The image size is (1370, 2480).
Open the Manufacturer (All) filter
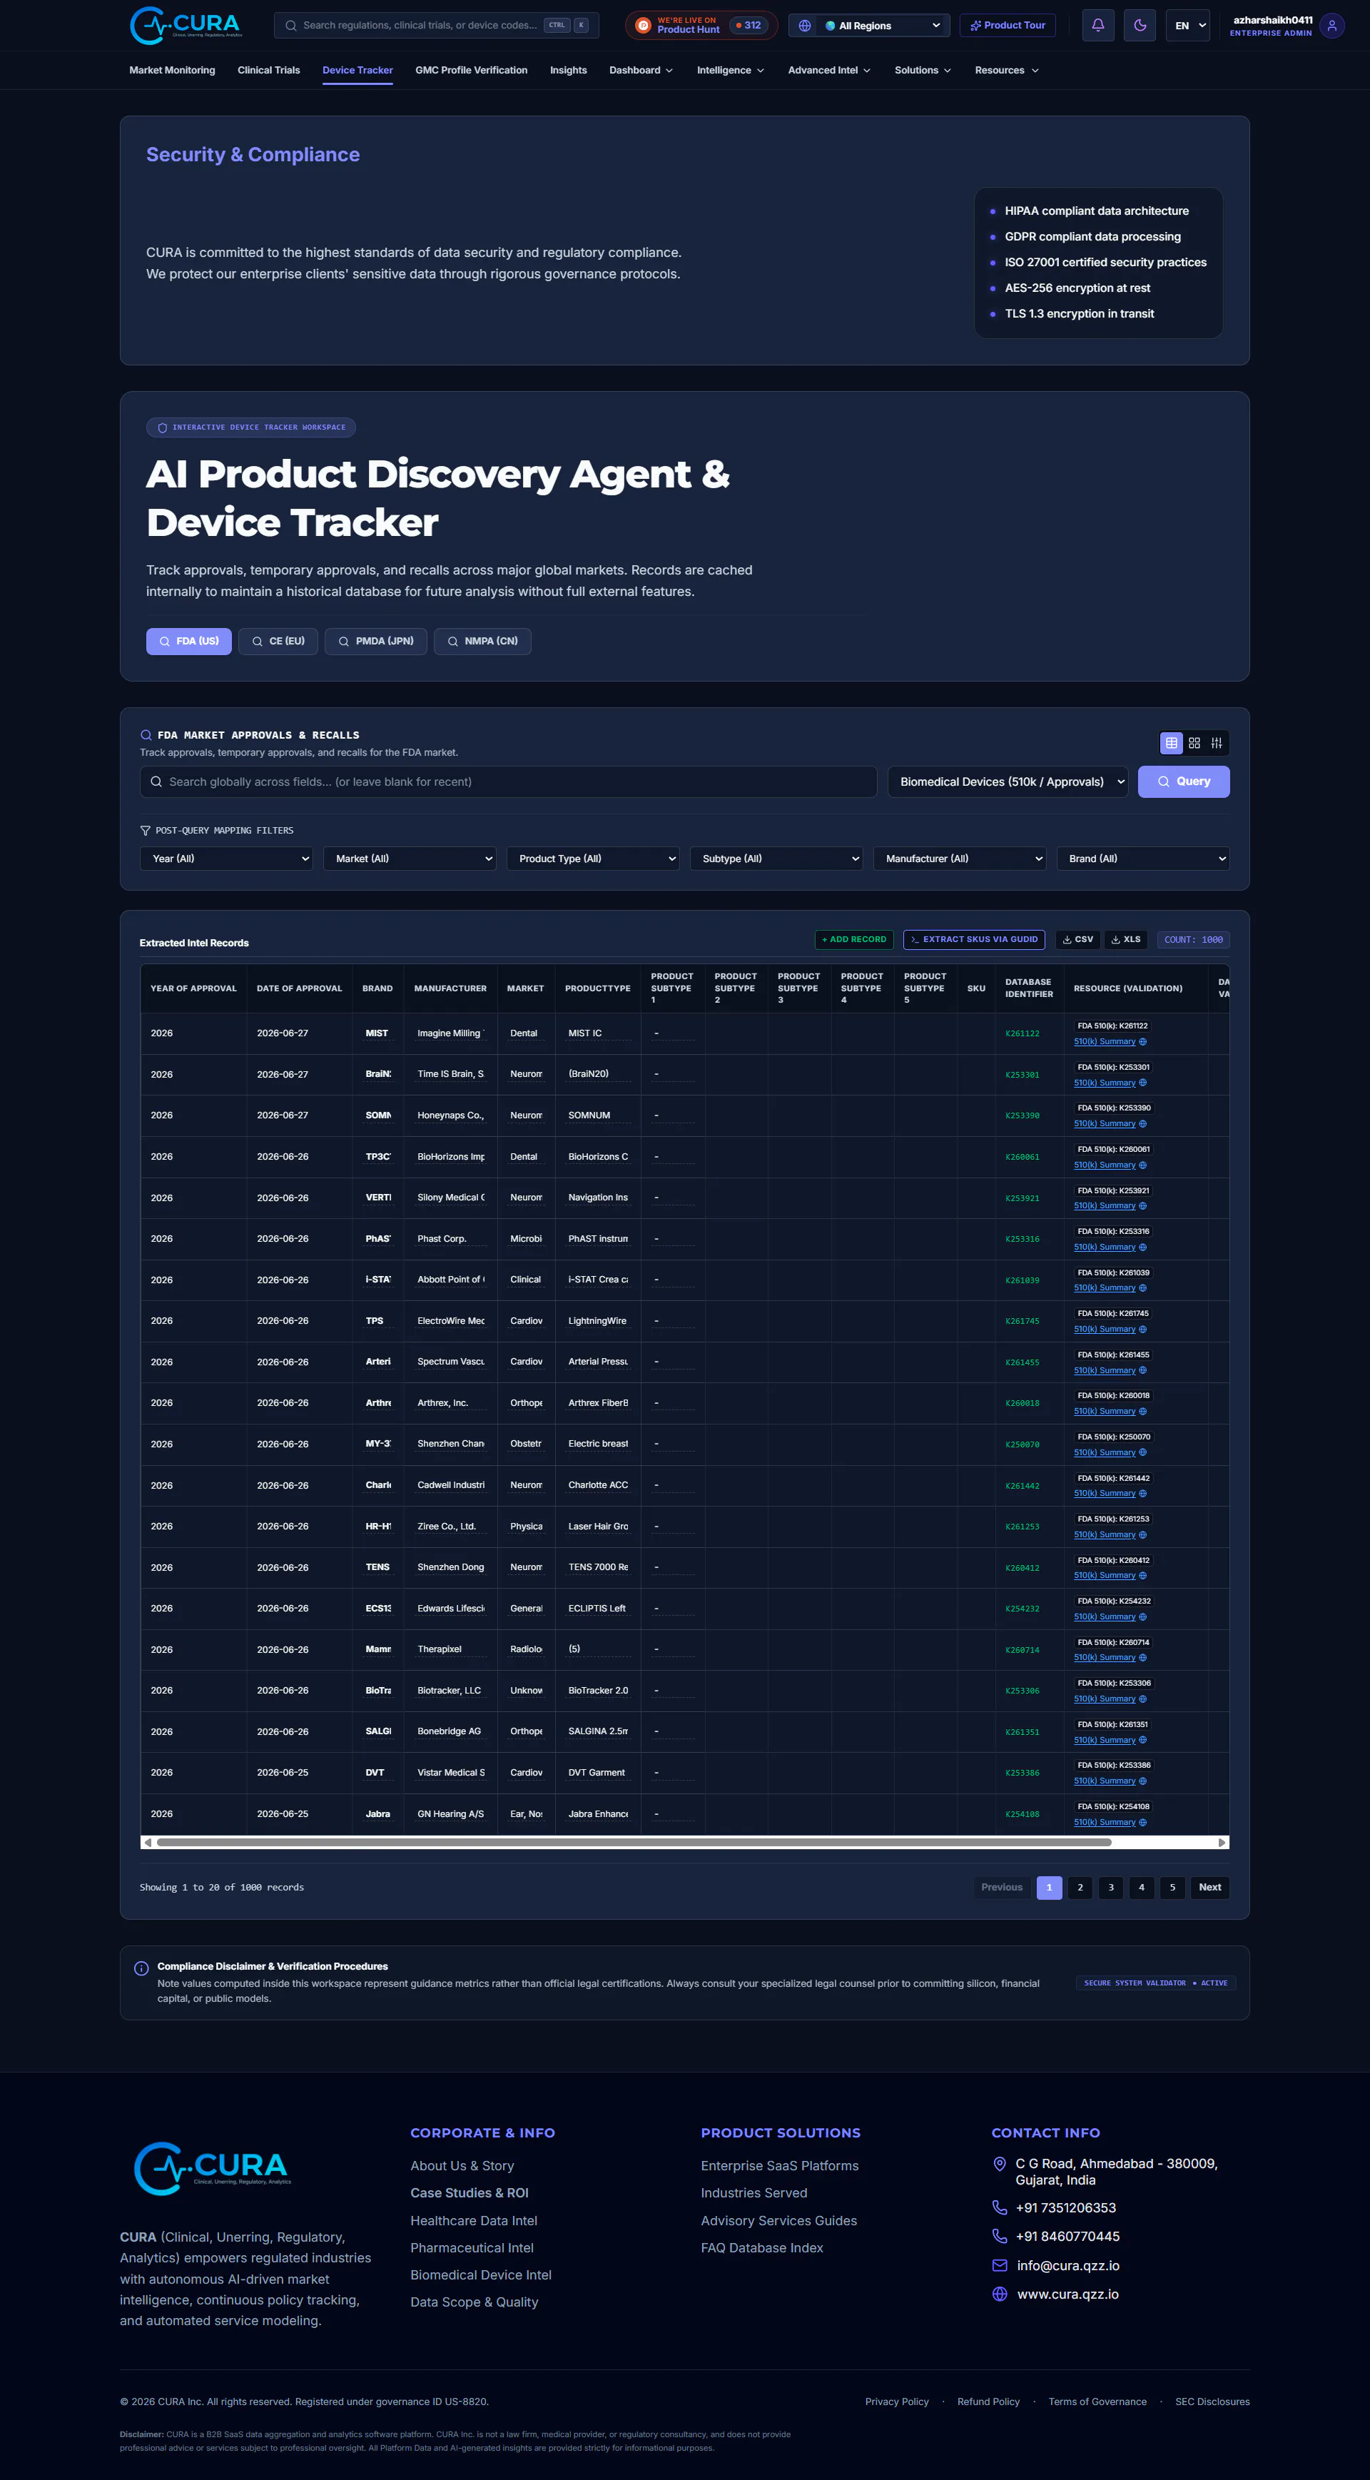click(959, 859)
